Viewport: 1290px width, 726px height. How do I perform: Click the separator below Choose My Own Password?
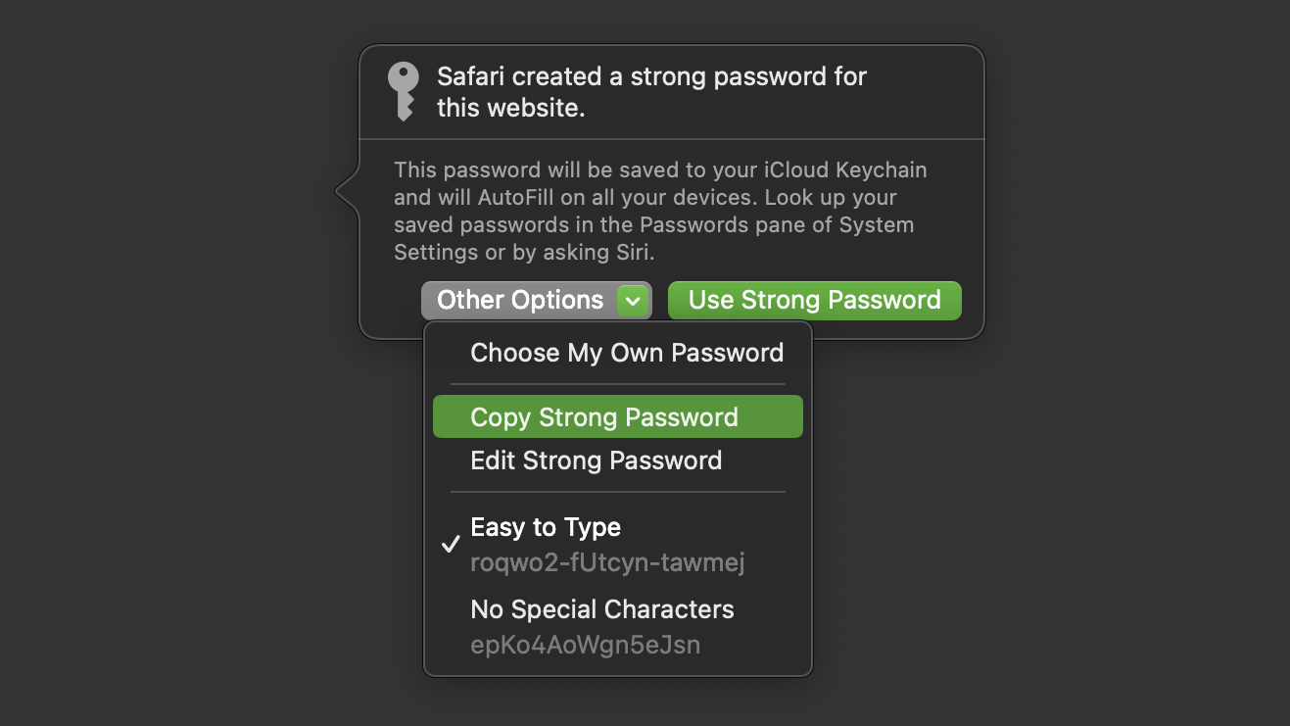click(617, 384)
